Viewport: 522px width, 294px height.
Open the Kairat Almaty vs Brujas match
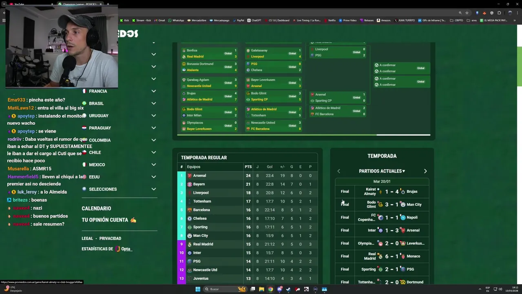382,192
